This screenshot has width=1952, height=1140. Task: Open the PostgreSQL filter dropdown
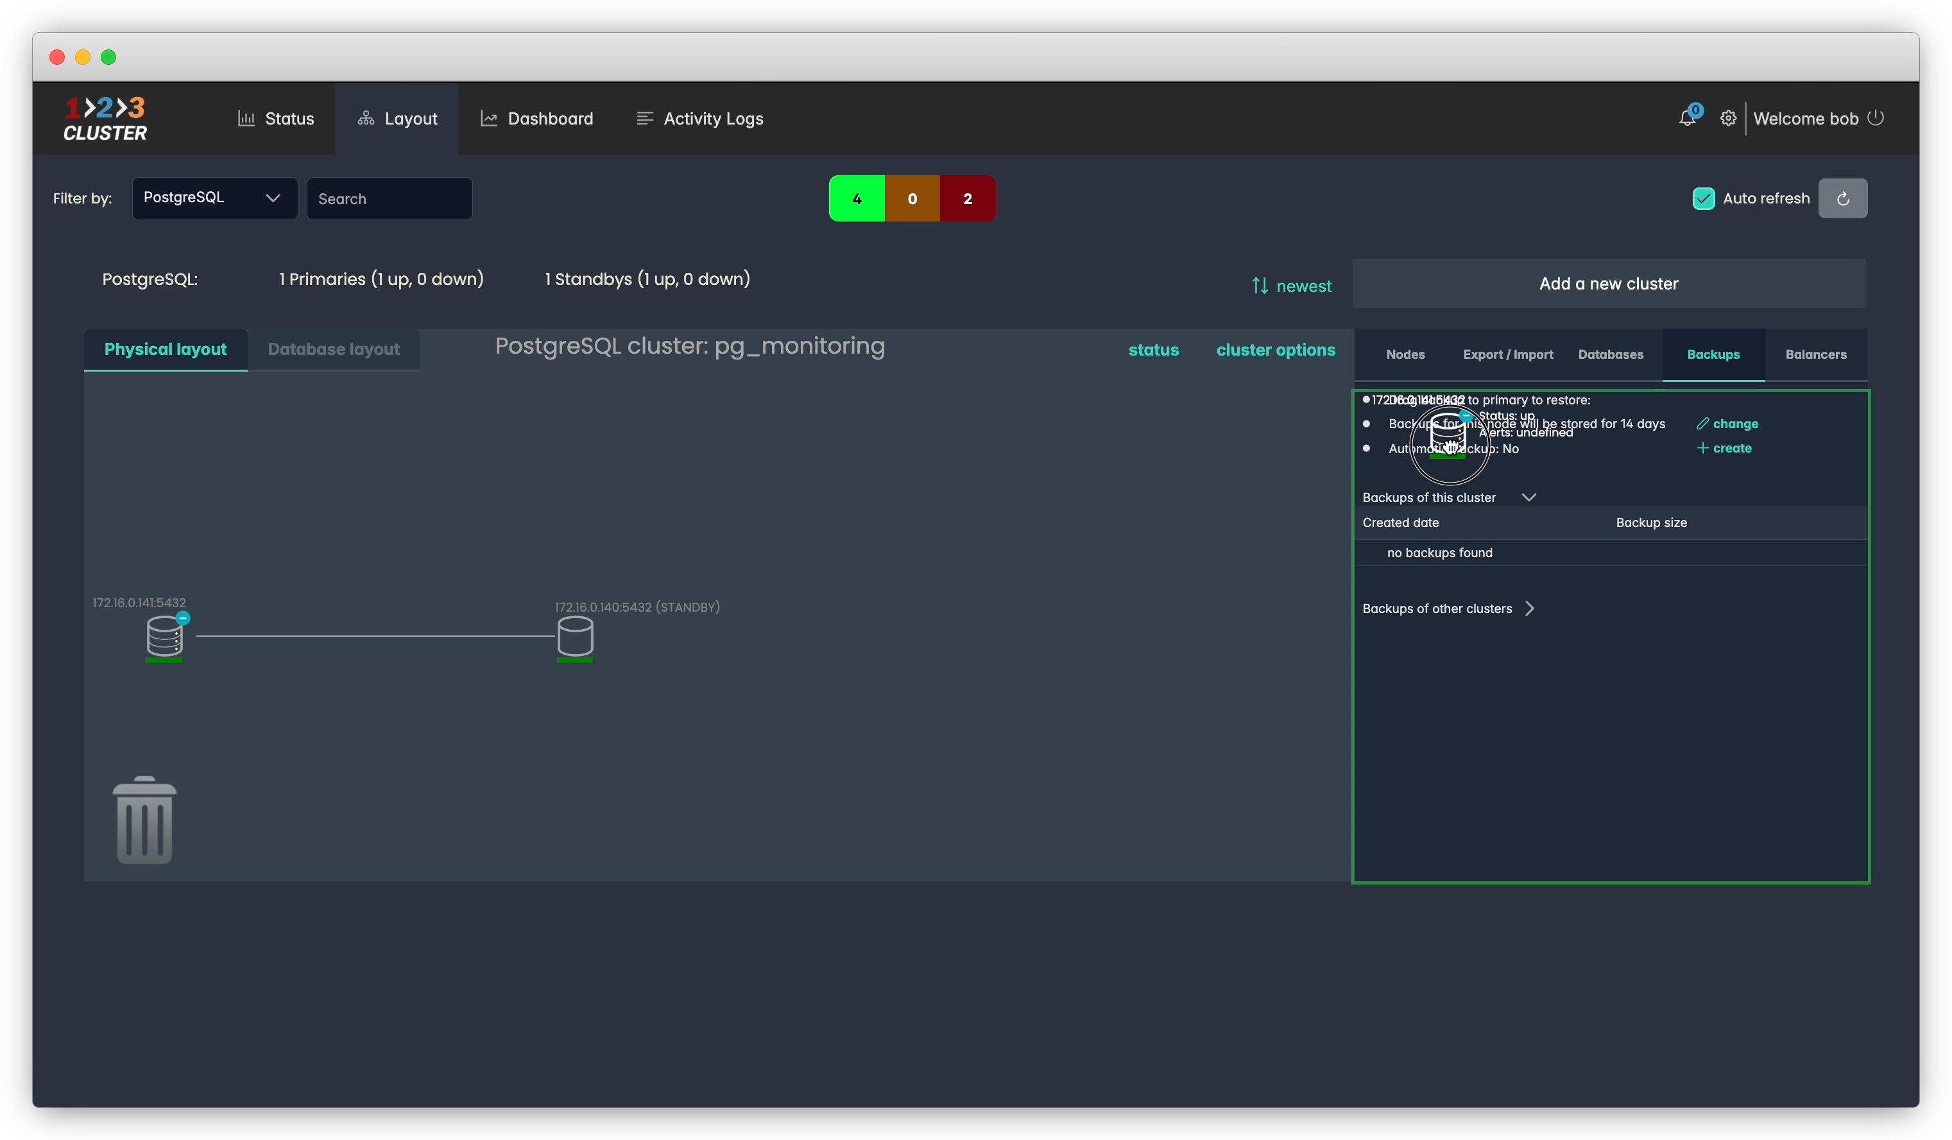[x=214, y=198]
